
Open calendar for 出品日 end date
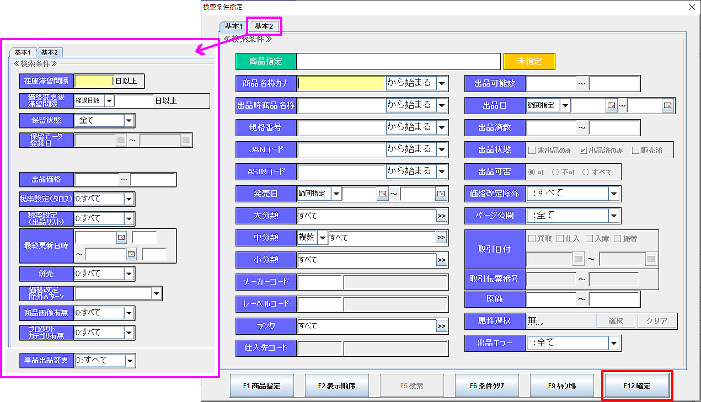click(667, 105)
